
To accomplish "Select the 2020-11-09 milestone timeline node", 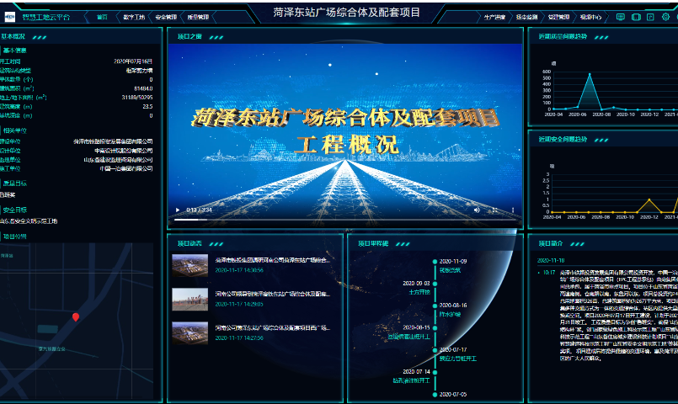I will [433, 262].
